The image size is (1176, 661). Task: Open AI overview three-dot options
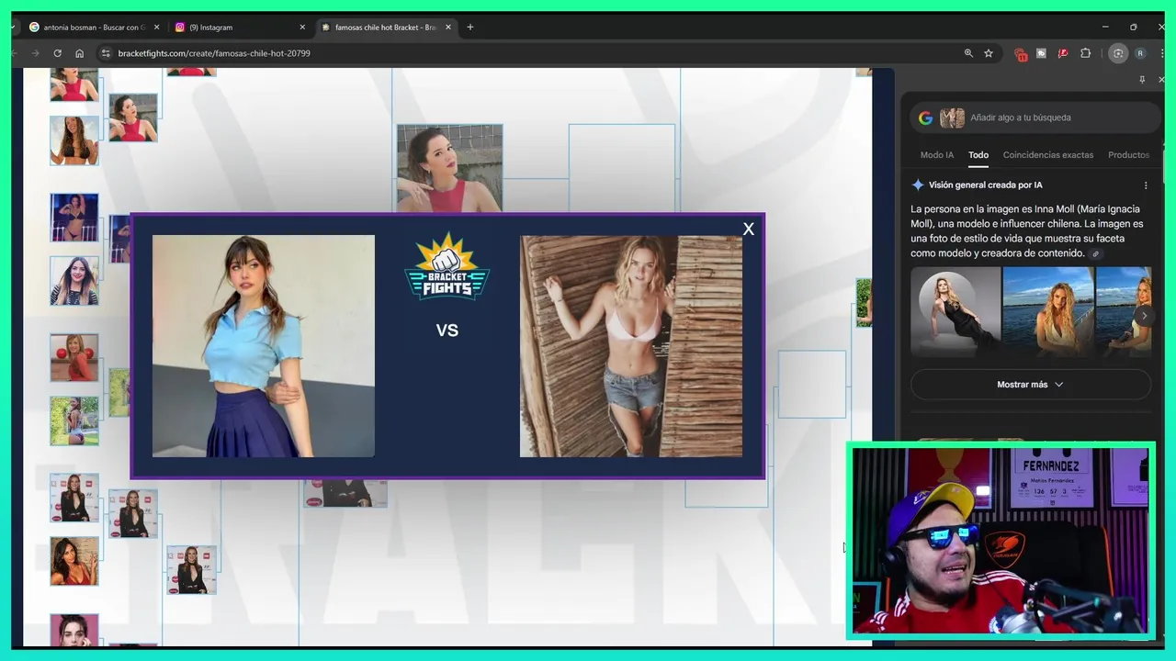(x=1146, y=185)
